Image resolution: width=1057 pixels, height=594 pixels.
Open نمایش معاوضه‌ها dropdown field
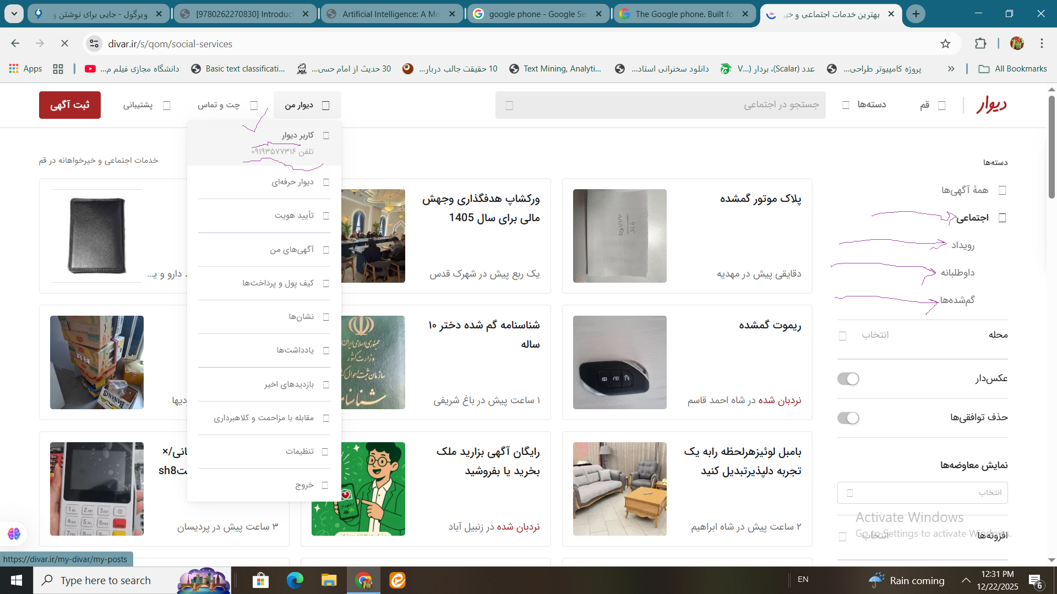922,493
